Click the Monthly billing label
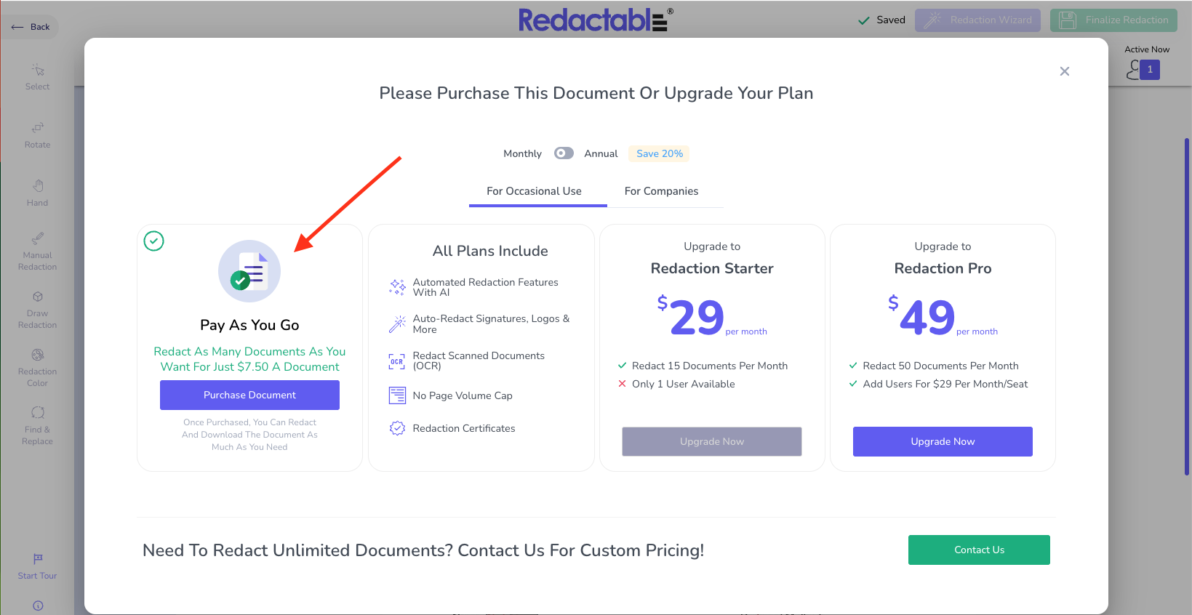Screen dimensions: 1192x615 pyautogui.click(x=522, y=153)
